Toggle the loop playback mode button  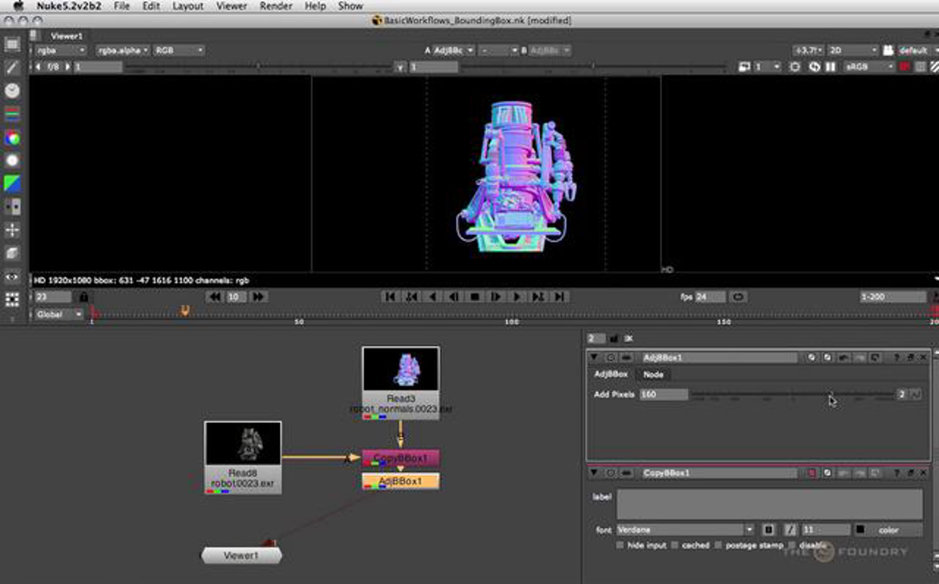738,297
